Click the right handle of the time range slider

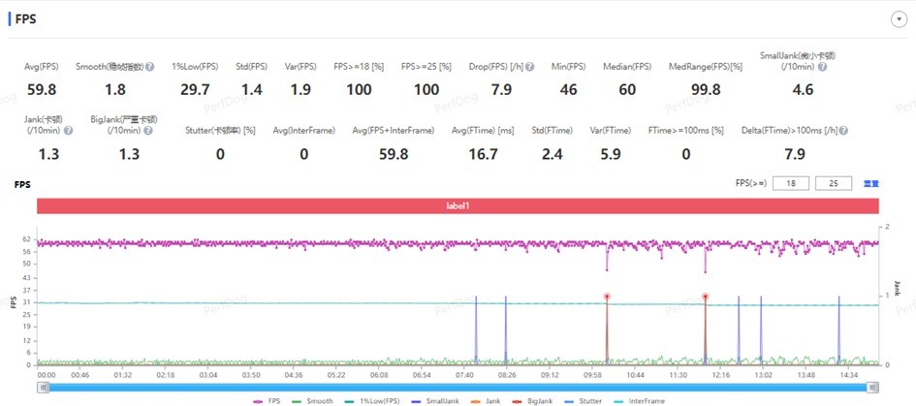pos(872,388)
